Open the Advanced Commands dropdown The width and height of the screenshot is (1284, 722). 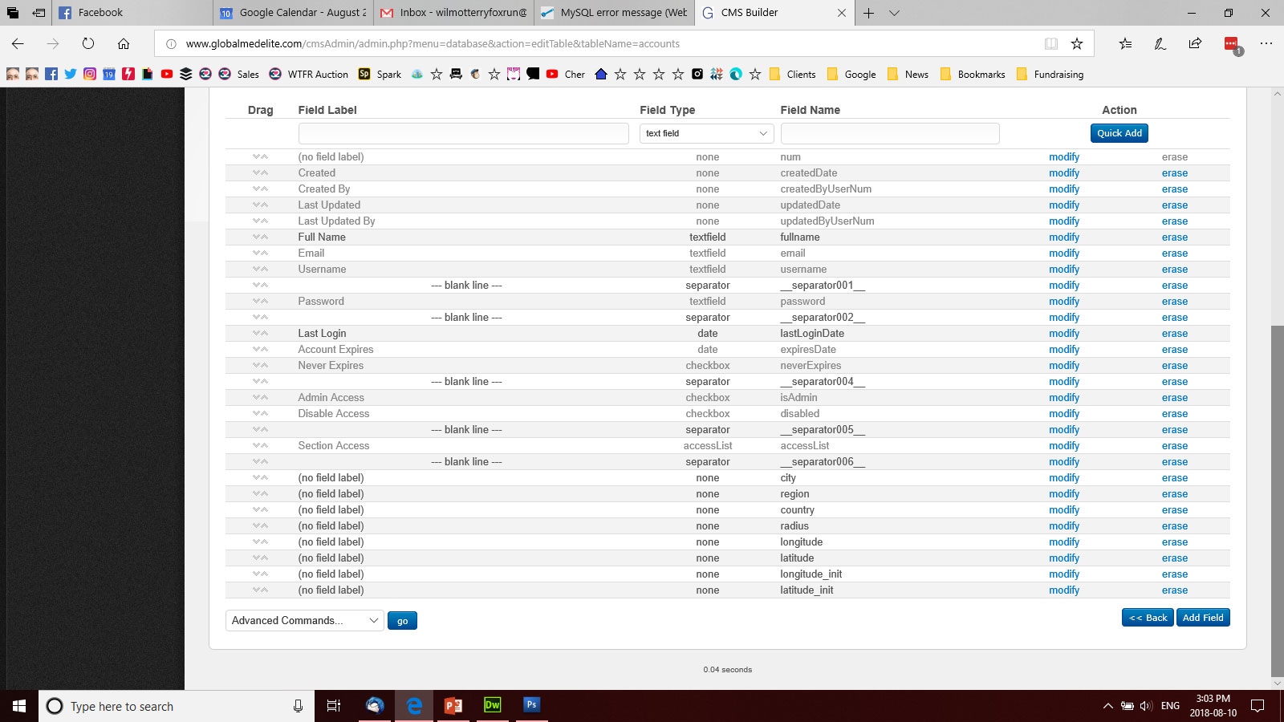point(304,620)
